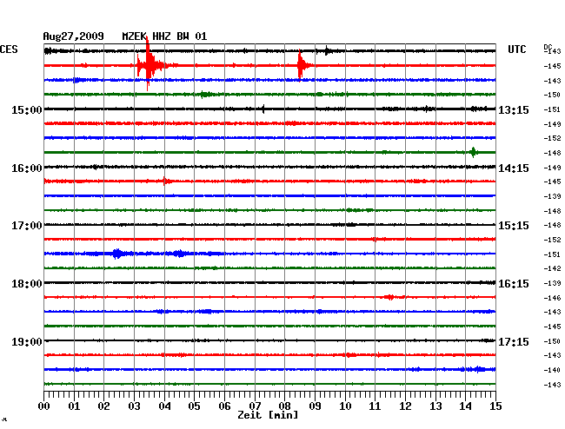This screenshot has height=429, width=565.
Task: Click the second red seismic burst near minute 8
Action: click(x=300, y=65)
